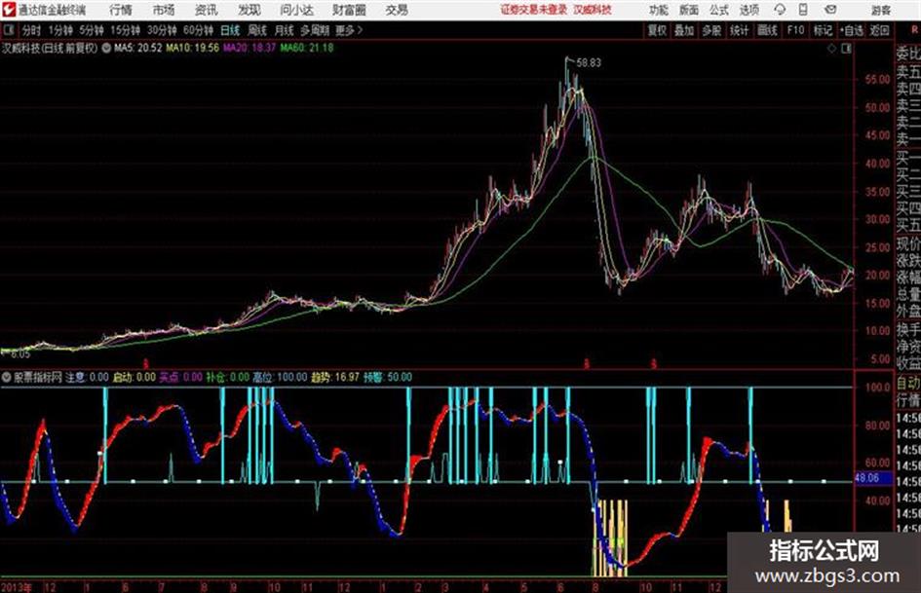The width and height of the screenshot is (921, 593).
Task: Click the 统计 statistics button
Action: click(x=739, y=30)
